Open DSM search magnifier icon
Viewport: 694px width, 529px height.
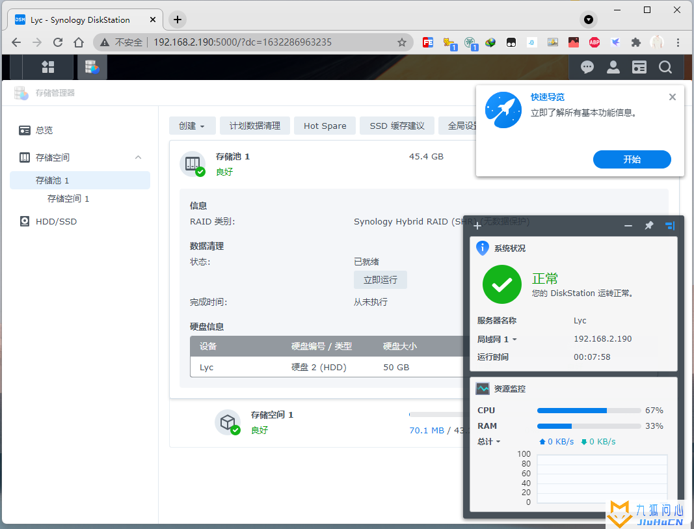[665, 67]
